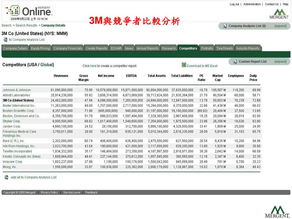Click icon beside 'add all to Company Analysis List'
The image size is (292, 219).
click(6, 177)
